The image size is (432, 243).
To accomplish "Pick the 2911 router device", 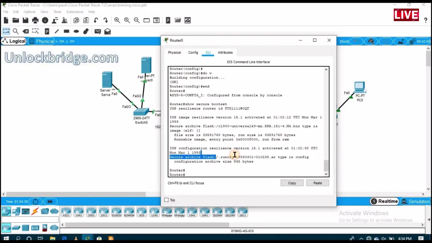I will [x=104, y=212].
